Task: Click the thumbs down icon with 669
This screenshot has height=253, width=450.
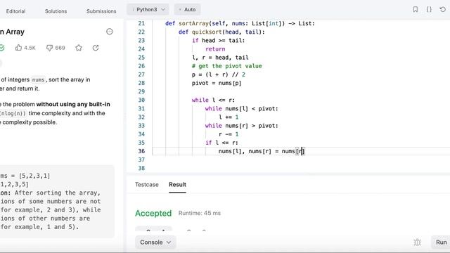Action: pyautogui.click(x=56, y=48)
